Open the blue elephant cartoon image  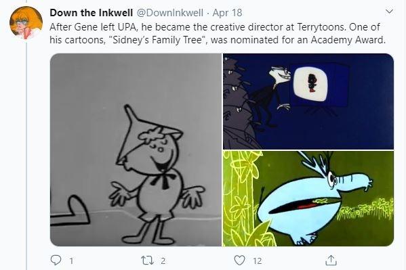click(308, 199)
